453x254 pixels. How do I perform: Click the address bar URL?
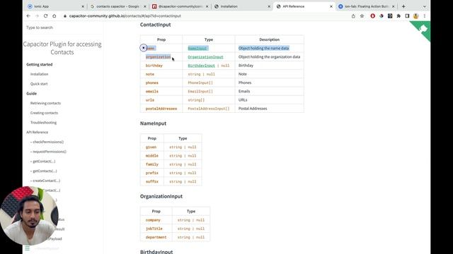coord(125,16)
